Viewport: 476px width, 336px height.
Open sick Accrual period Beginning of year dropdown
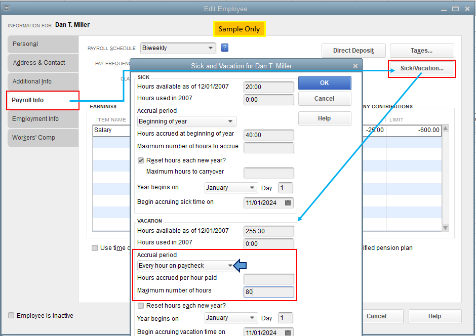(x=187, y=121)
